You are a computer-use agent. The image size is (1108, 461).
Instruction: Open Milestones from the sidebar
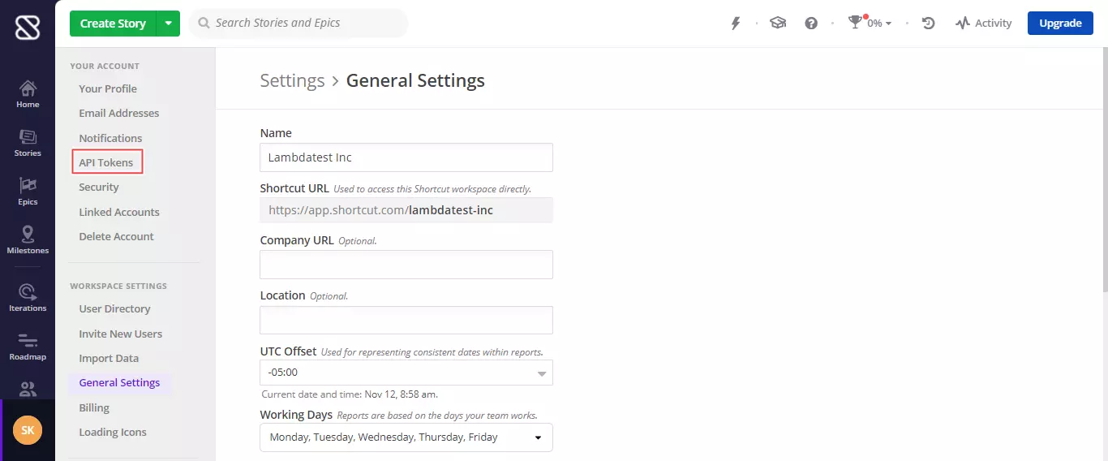[28, 240]
